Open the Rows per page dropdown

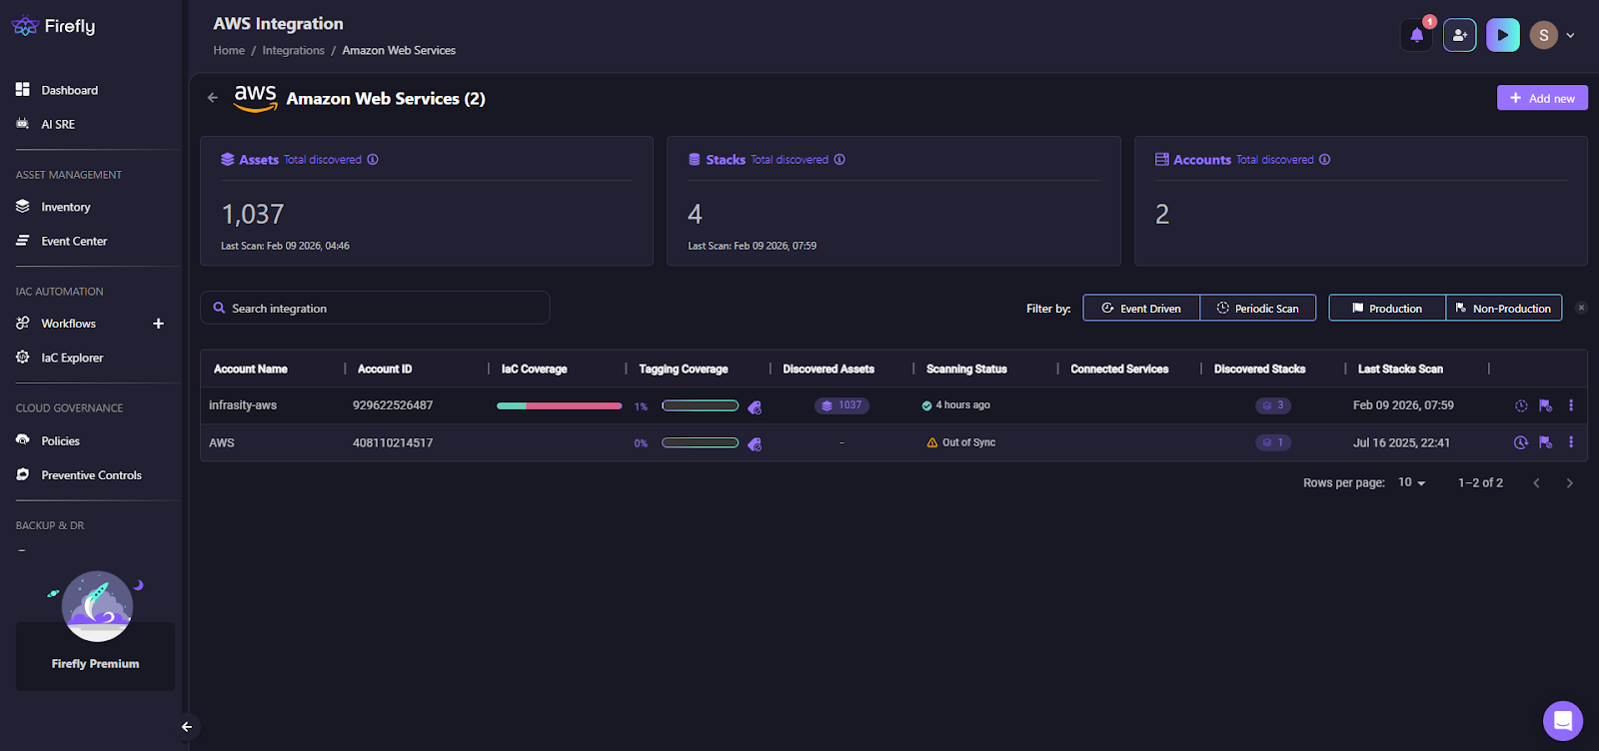[1411, 482]
